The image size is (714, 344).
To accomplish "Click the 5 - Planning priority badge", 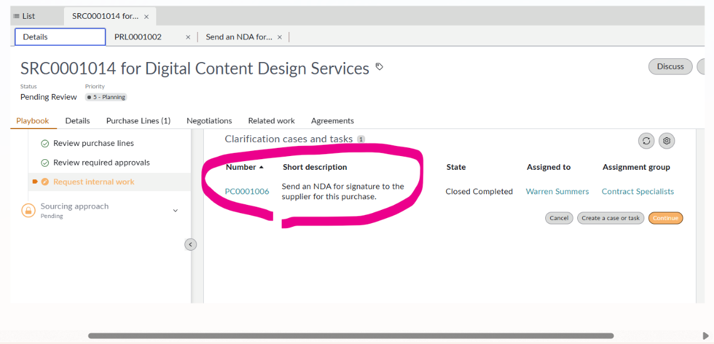I will (x=105, y=97).
